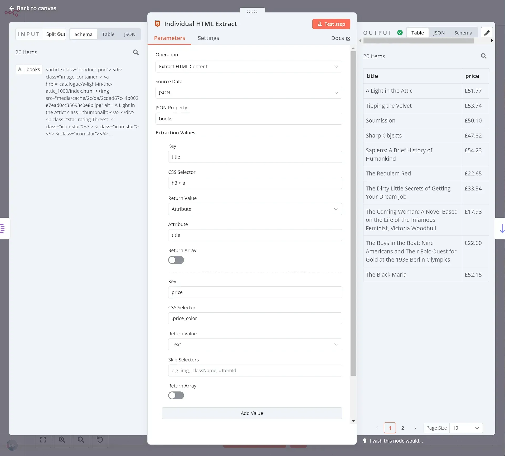The width and height of the screenshot is (505, 456).
Task: Click parameters vertical scrollbar
Action: 353,214
